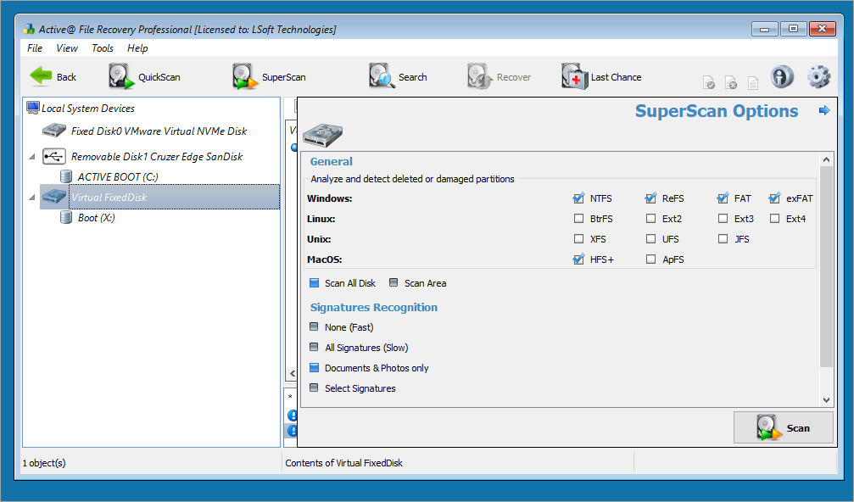Screen dimensions: 854x502
Task: Enable the XFS checkbox
Action: [578, 238]
